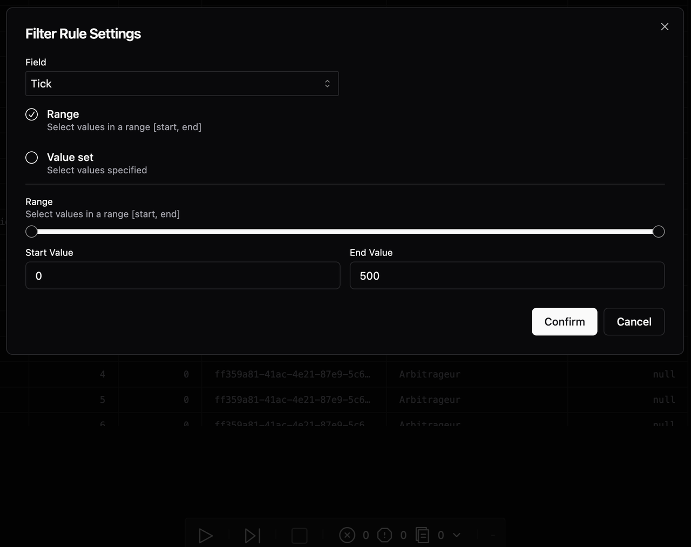Click the Confirm button

[564, 322]
